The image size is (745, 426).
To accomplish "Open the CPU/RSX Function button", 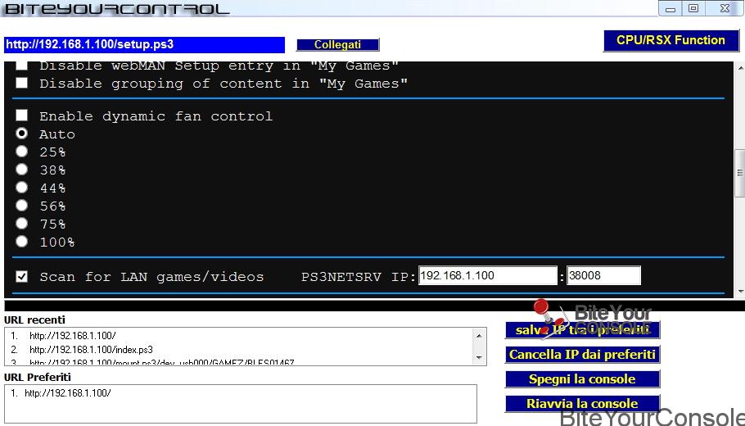I will 670,40.
